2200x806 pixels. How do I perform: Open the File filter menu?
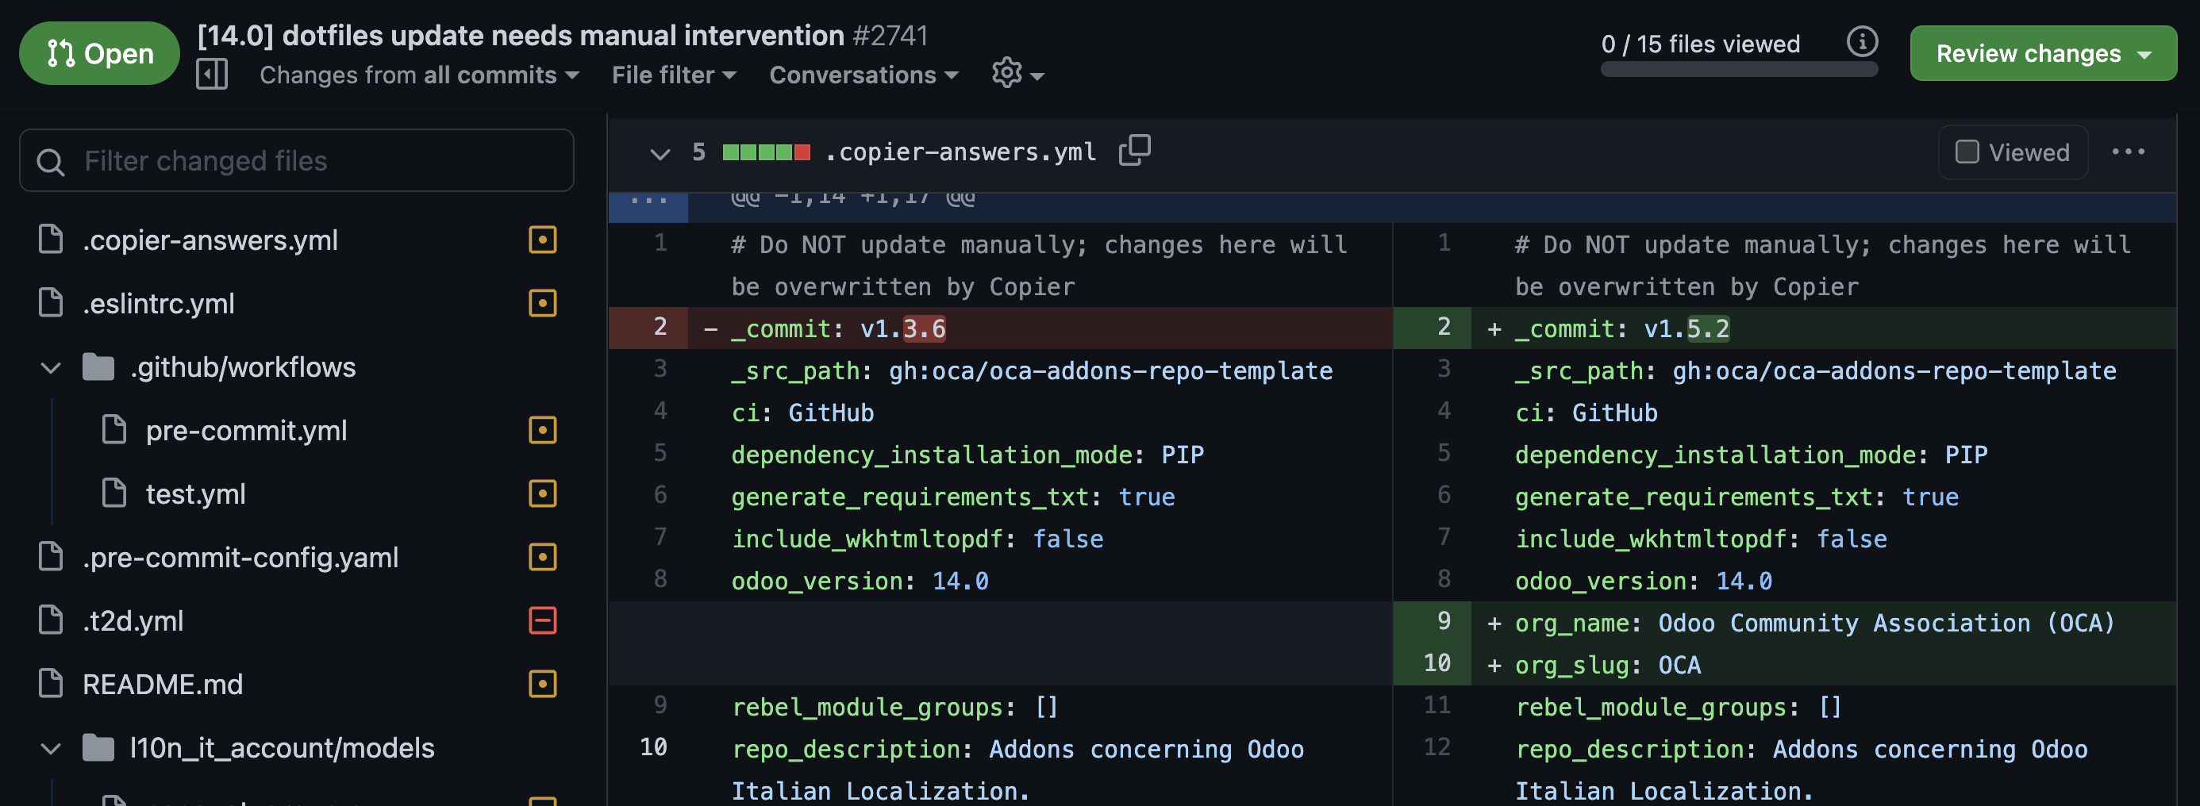pyautogui.click(x=673, y=75)
